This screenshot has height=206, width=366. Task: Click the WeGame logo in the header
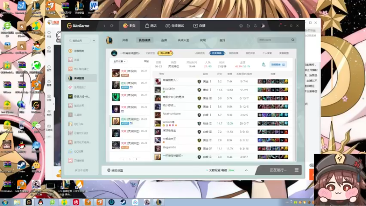[x=78, y=26]
